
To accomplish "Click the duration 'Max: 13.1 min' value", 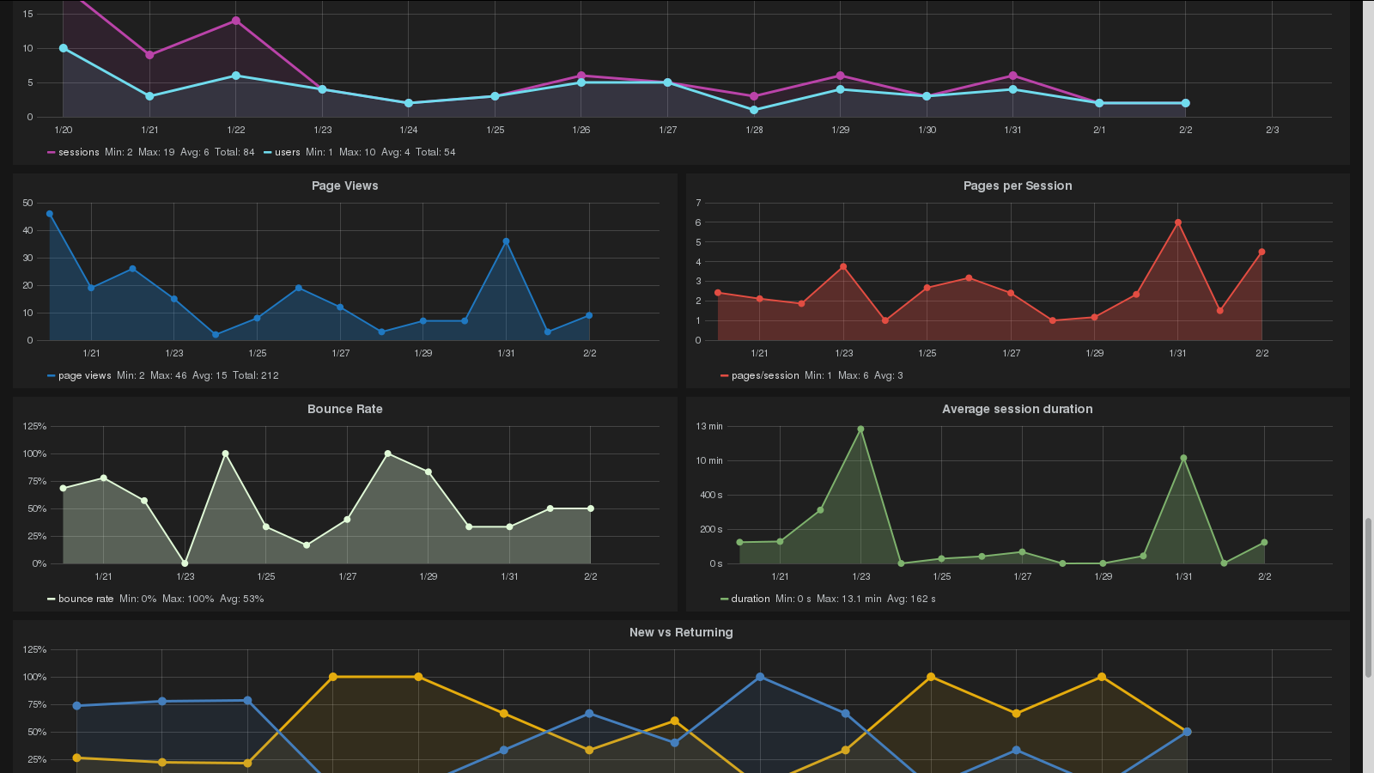I will tap(849, 599).
